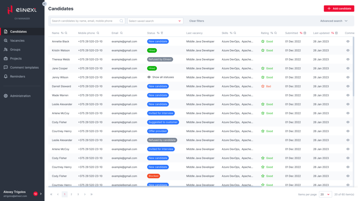The width and height of the screenshot is (358, 201).
Task: Sort candidates by Name column arrows
Action: (x=62, y=33)
